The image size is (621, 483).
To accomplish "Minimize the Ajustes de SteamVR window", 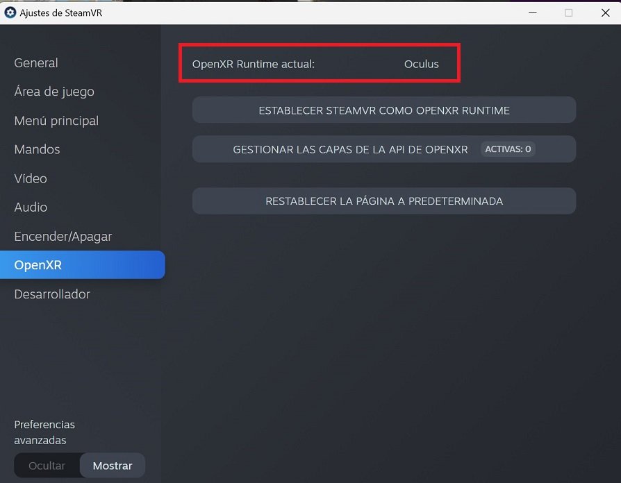I will point(533,12).
